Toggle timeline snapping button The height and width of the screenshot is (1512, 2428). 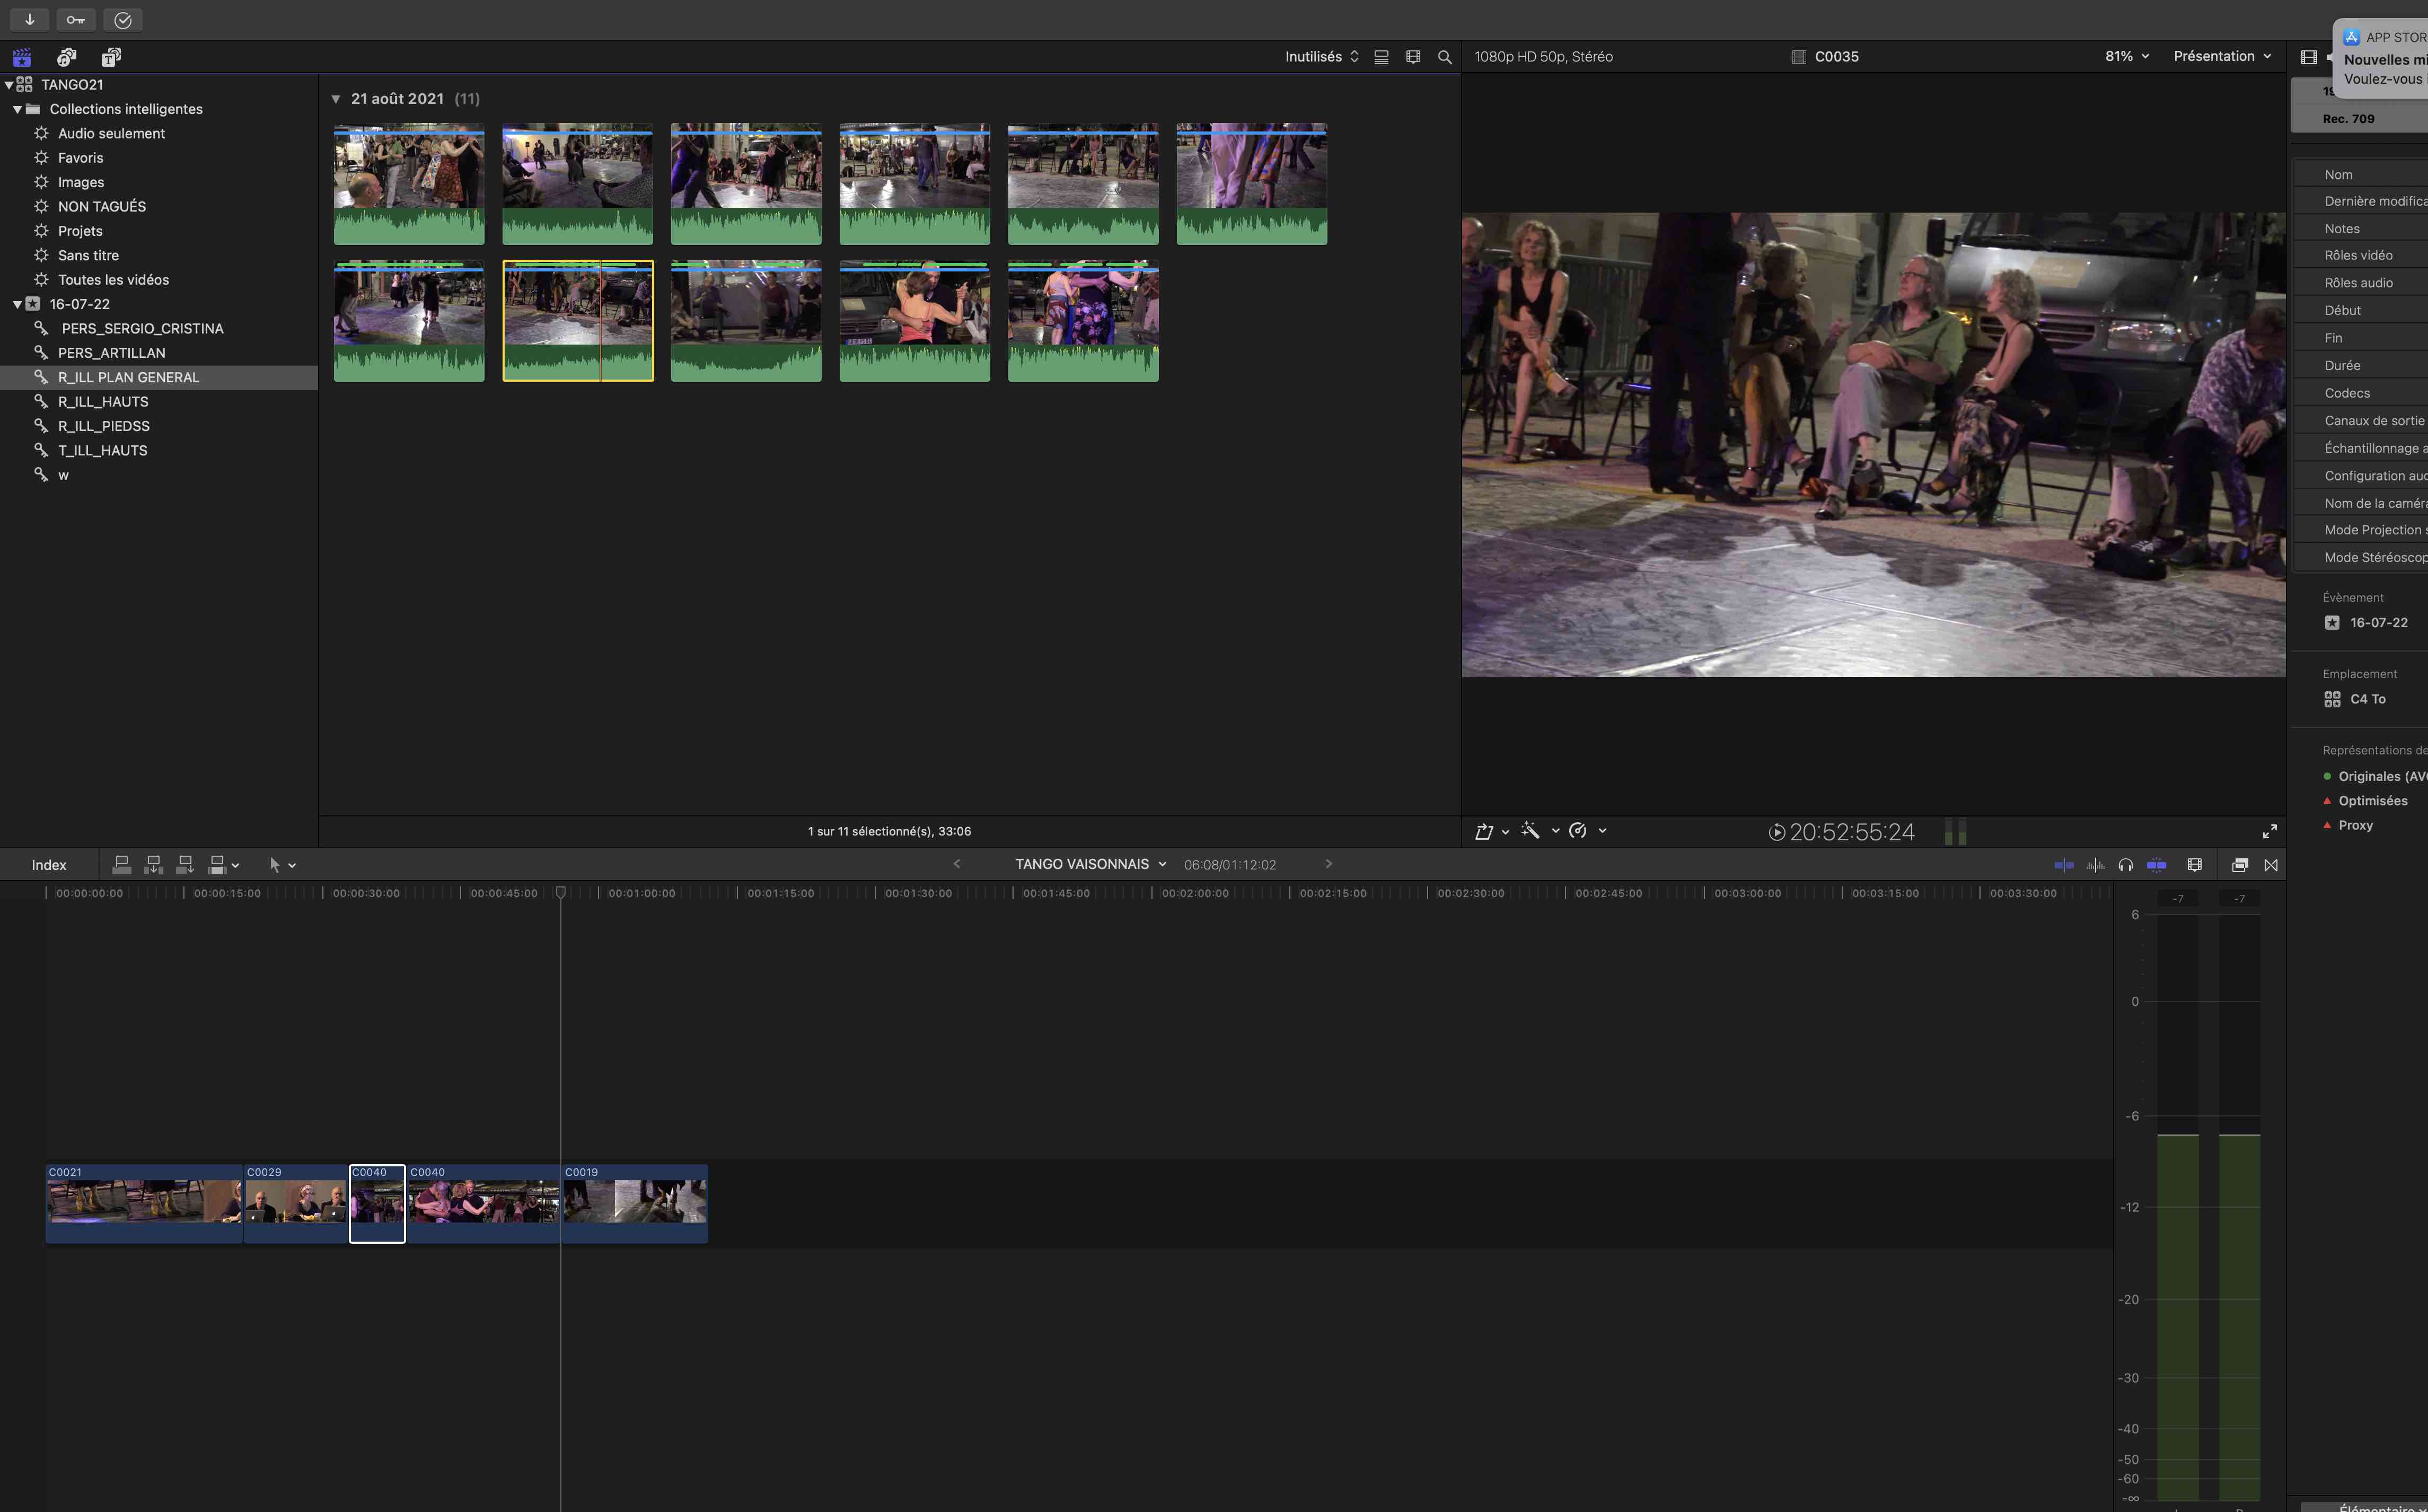point(2156,865)
